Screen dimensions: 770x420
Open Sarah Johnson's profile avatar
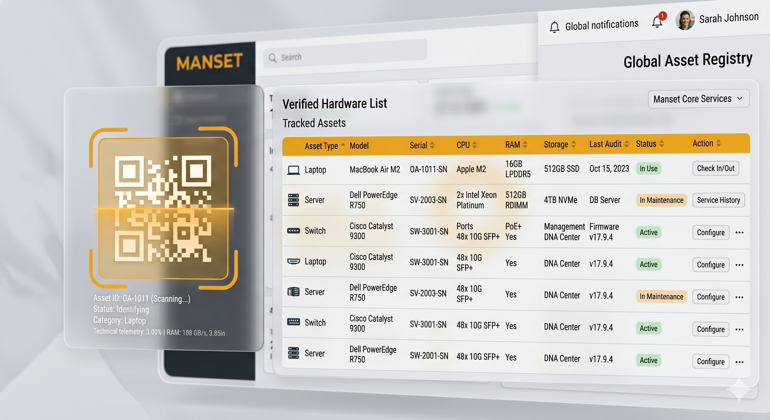click(x=685, y=20)
